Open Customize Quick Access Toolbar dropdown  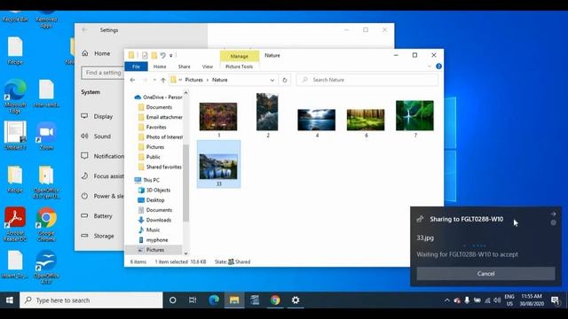171,55
